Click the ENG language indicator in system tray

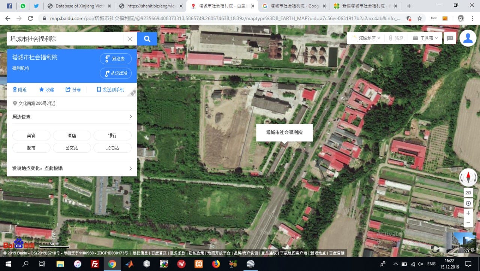[431, 264]
